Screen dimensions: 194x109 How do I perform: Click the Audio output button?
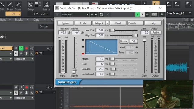click(x=156, y=32)
